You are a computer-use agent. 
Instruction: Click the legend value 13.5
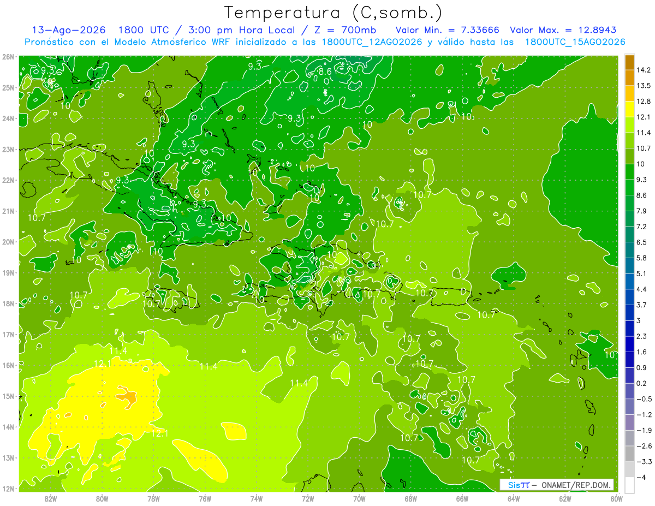[644, 86]
